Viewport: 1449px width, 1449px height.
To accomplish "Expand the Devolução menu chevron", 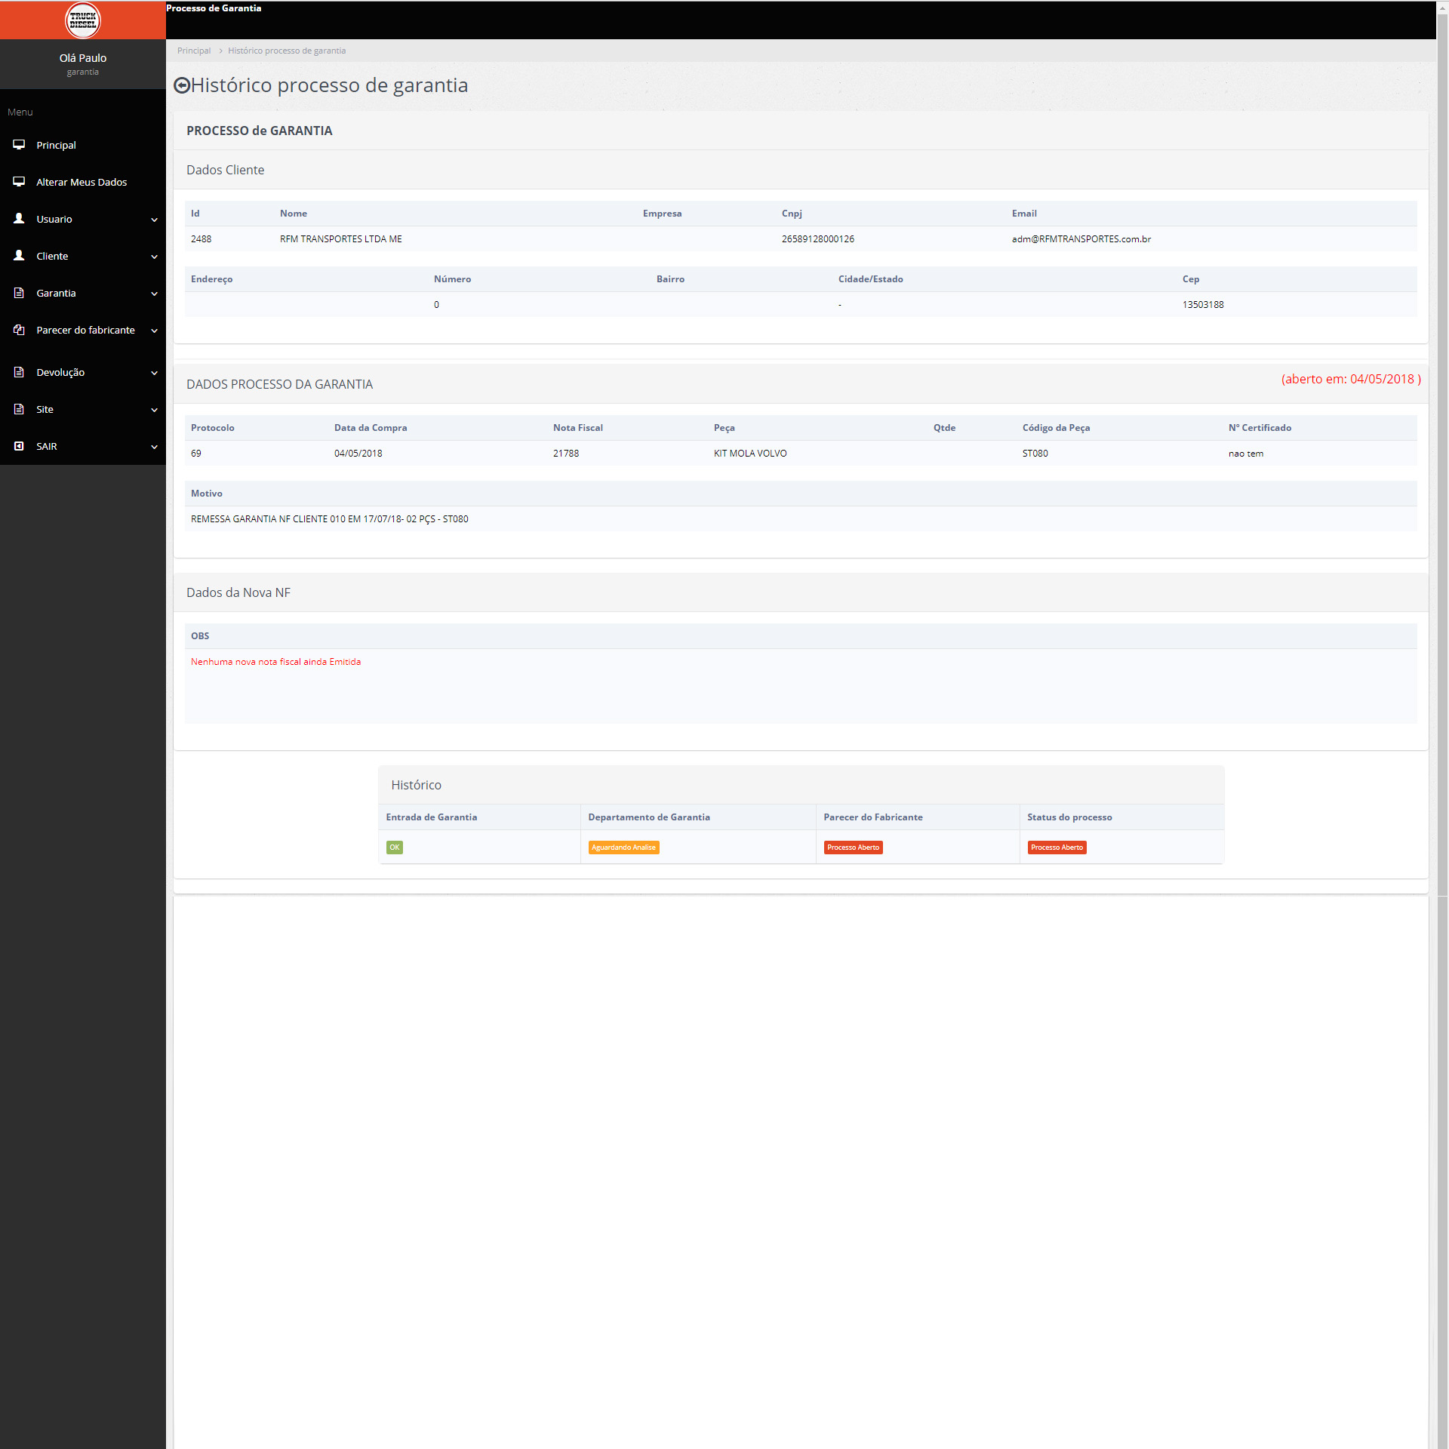I will 154,373.
